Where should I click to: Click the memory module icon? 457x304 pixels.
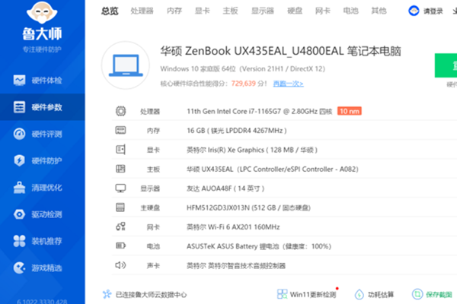[120, 130]
